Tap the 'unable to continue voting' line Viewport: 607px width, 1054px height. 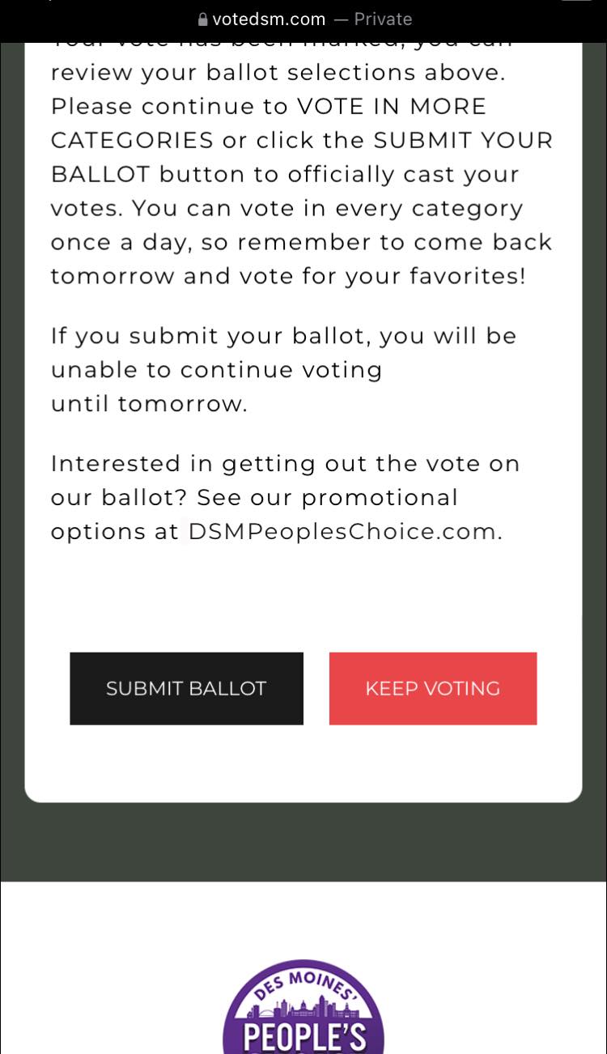[216, 369]
